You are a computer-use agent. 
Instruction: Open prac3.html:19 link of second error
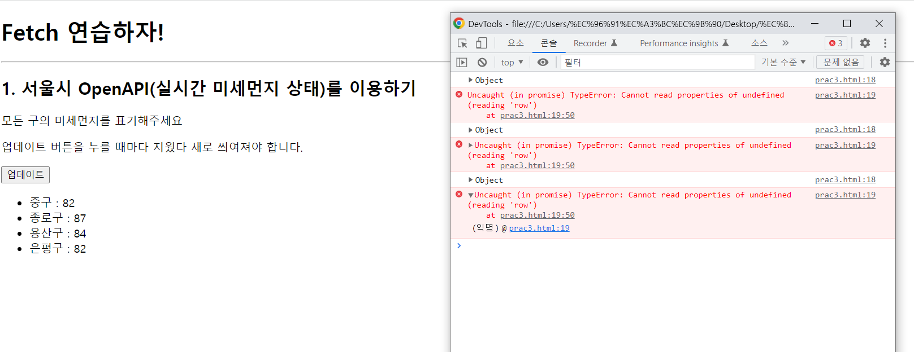click(845, 145)
